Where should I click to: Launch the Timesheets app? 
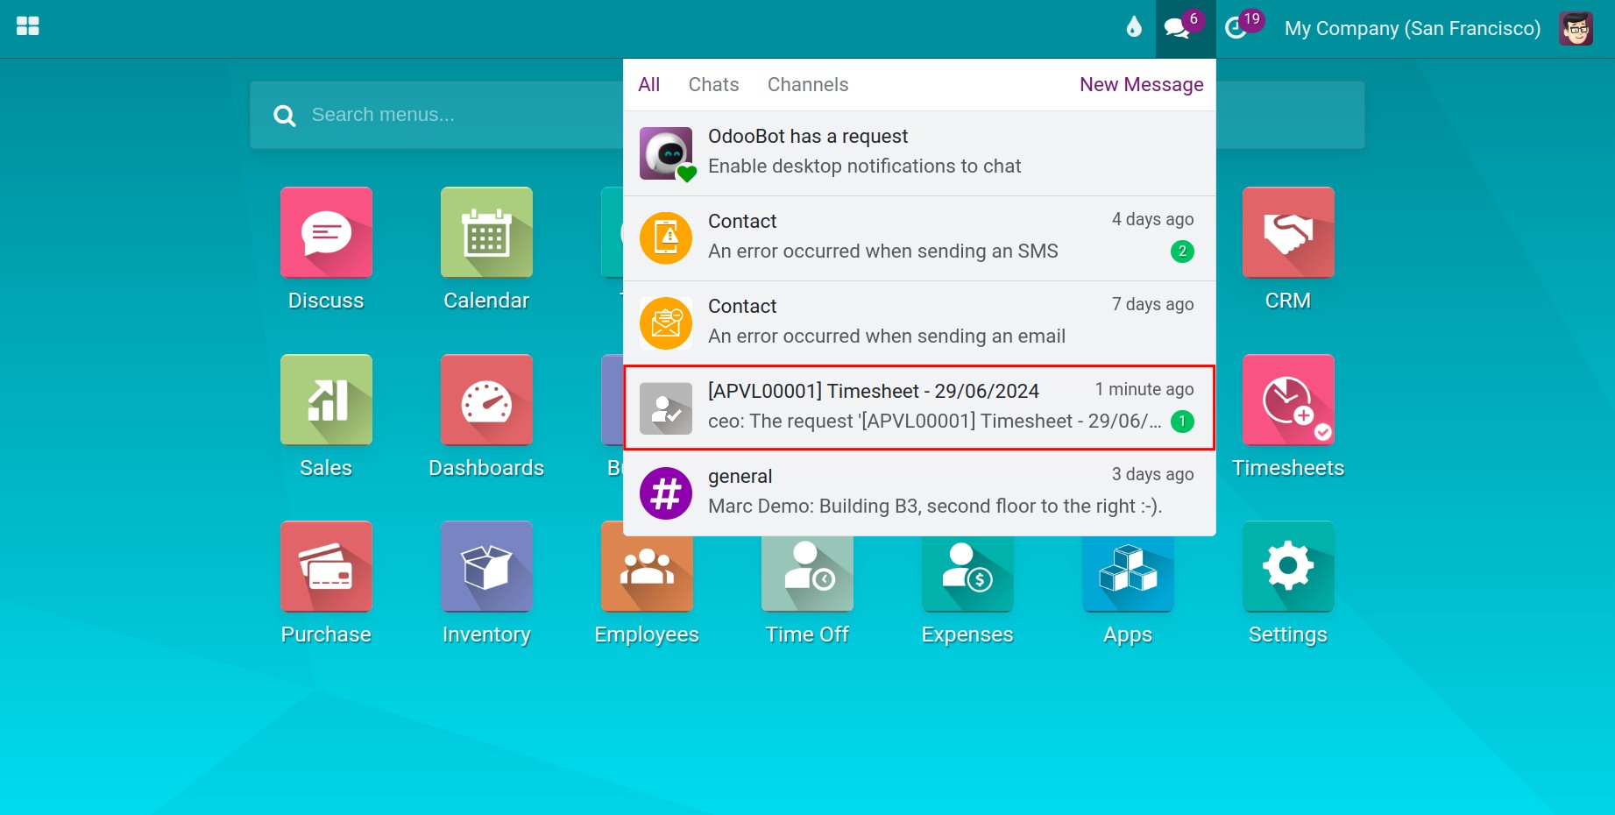click(x=1288, y=400)
